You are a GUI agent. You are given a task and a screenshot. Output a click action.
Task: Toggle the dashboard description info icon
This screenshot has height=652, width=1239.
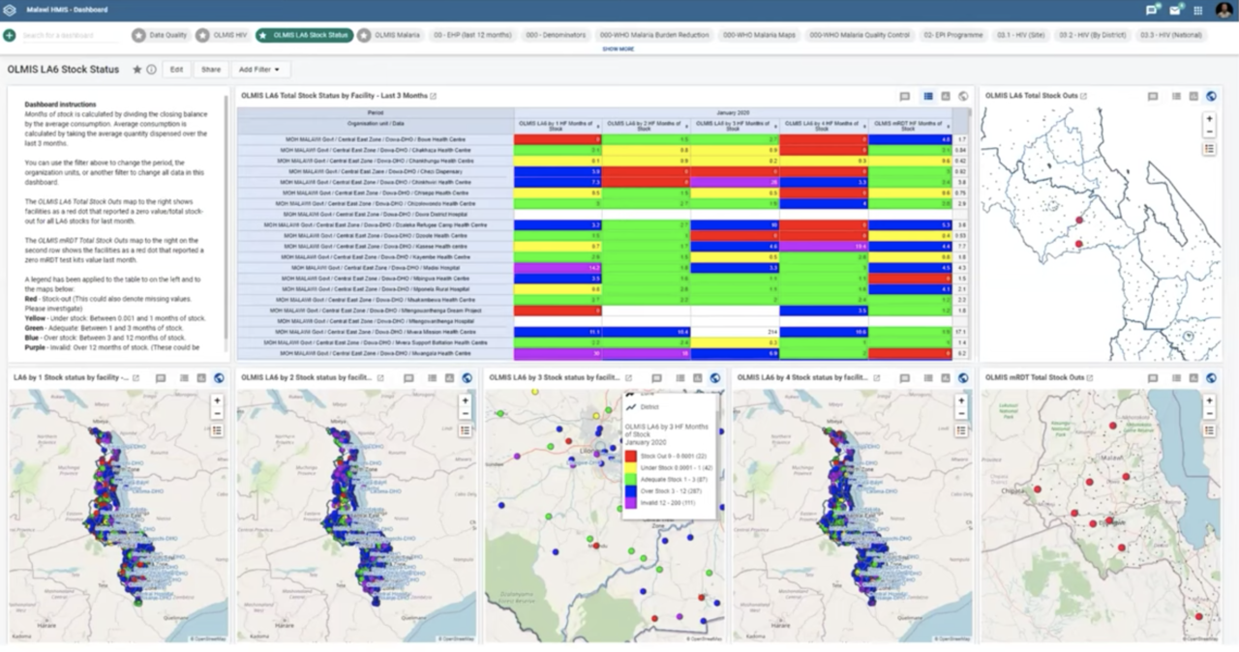click(x=152, y=69)
